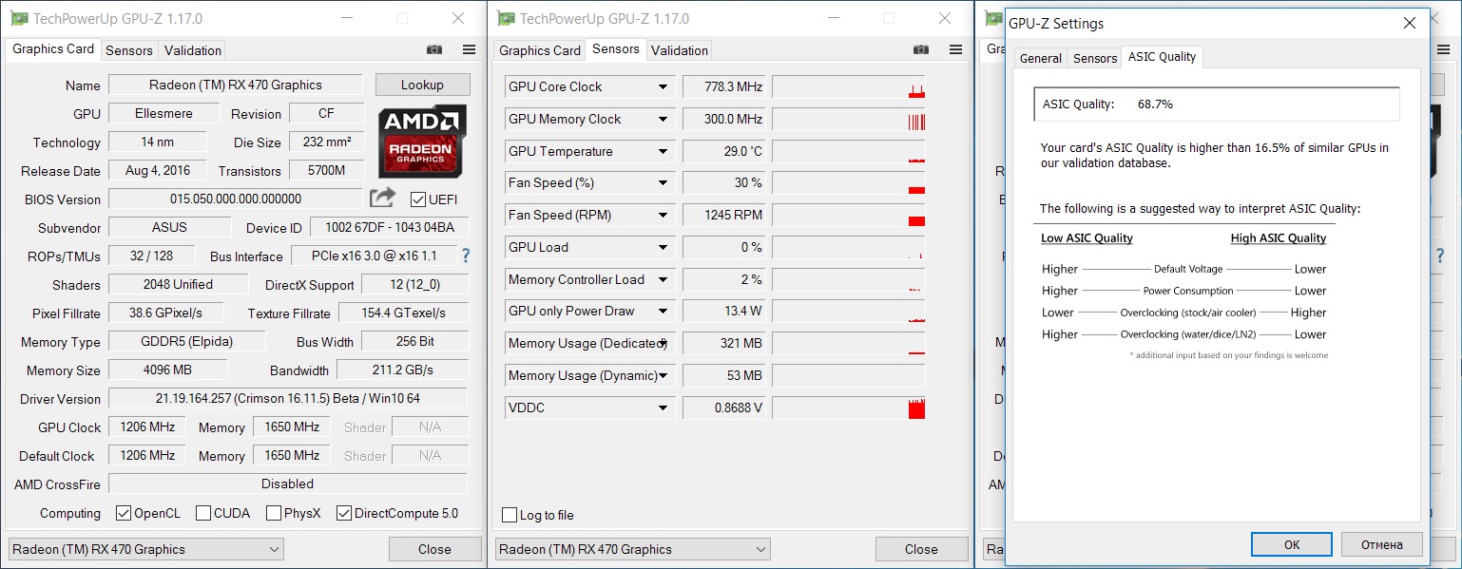Click Close button in Graphics Card window
This screenshot has width=1462, height=569.
434,549
